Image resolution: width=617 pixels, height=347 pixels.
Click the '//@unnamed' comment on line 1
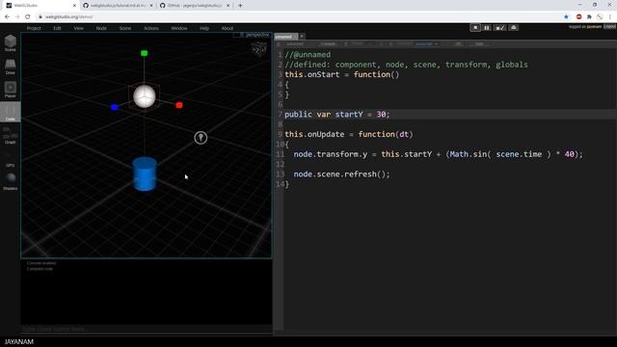(x=308, y=55)
